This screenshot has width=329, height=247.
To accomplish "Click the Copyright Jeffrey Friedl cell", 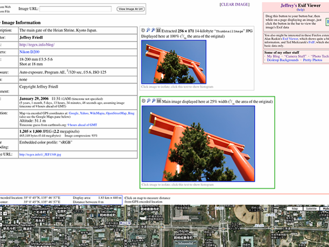I will tap(78, 89).
